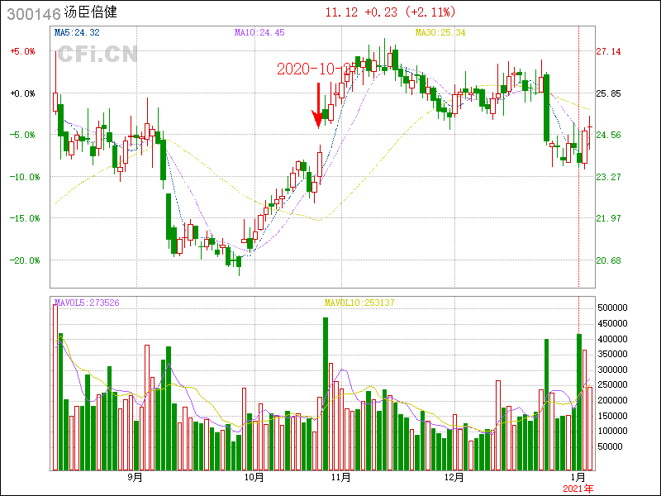Click the 150000 volume axis value

click(x=612, y=416)
